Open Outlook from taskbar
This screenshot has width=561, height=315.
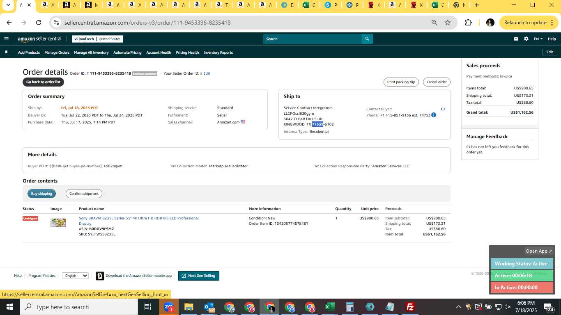[209, 307]
